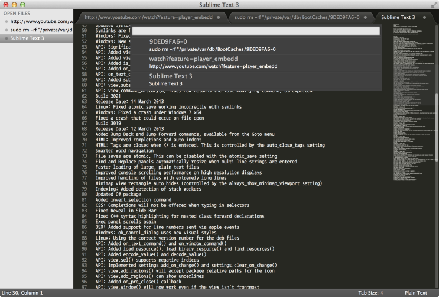This screenshot has width=439, height=297.
Task: Close the youtube.com tab via its dot
Action: pyautogui.click(x=219, y=17)
